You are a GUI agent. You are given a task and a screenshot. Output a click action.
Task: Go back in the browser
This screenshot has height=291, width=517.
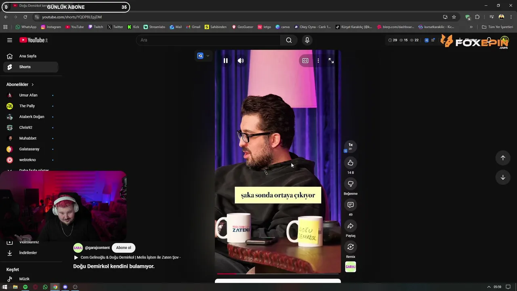tap(6, 17)
